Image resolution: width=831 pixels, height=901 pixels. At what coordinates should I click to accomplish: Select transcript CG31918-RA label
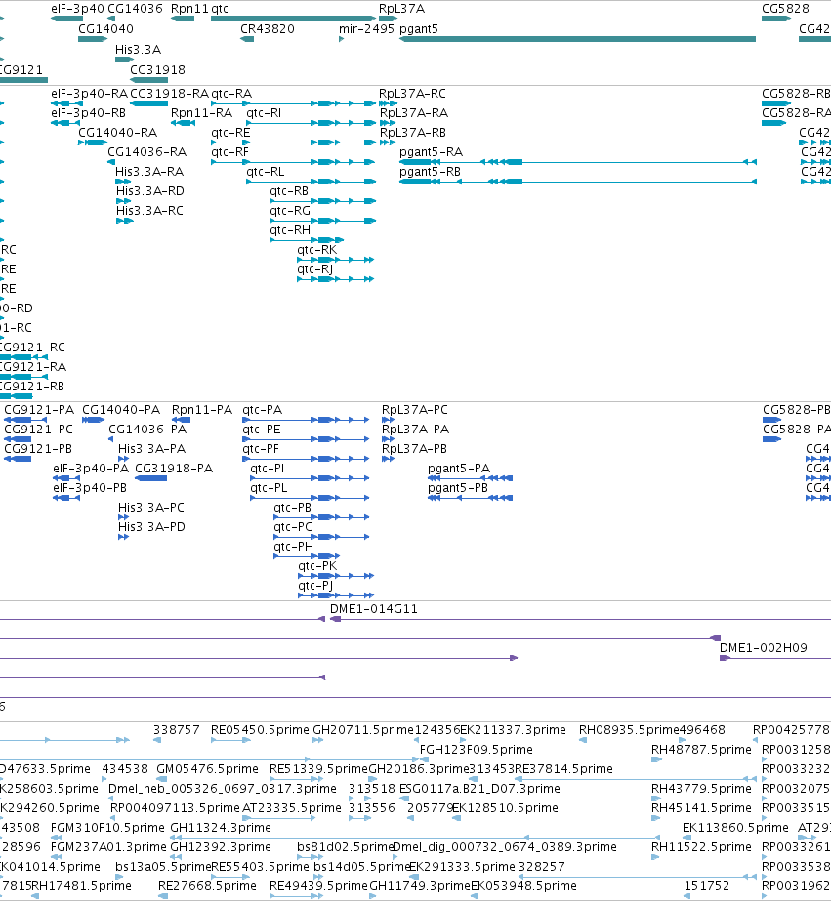point(169,94)
